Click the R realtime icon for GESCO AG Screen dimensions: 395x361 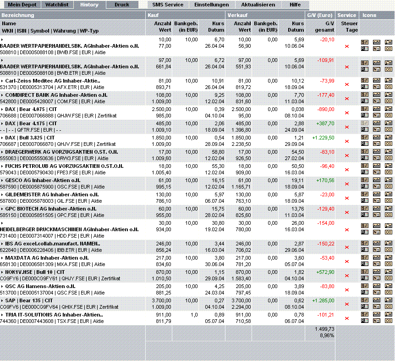(364, 186)
